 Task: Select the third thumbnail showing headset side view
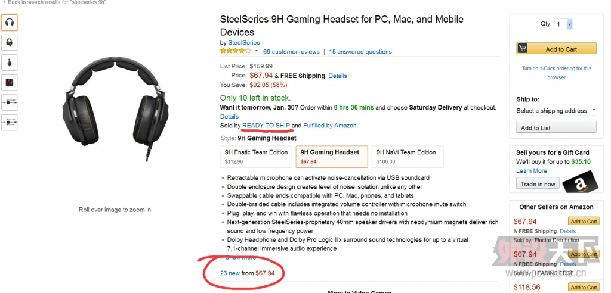(9, 62)
